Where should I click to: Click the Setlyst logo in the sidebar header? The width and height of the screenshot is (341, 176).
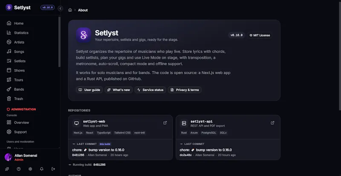(x=9, y=8)
